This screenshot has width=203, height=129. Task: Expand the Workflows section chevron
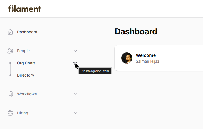[x=76, y=94]
